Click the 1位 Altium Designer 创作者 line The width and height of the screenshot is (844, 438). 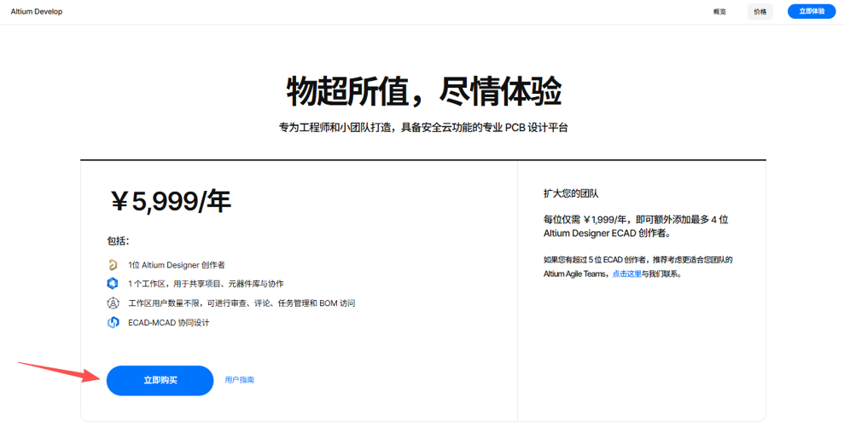click(177, 265)
